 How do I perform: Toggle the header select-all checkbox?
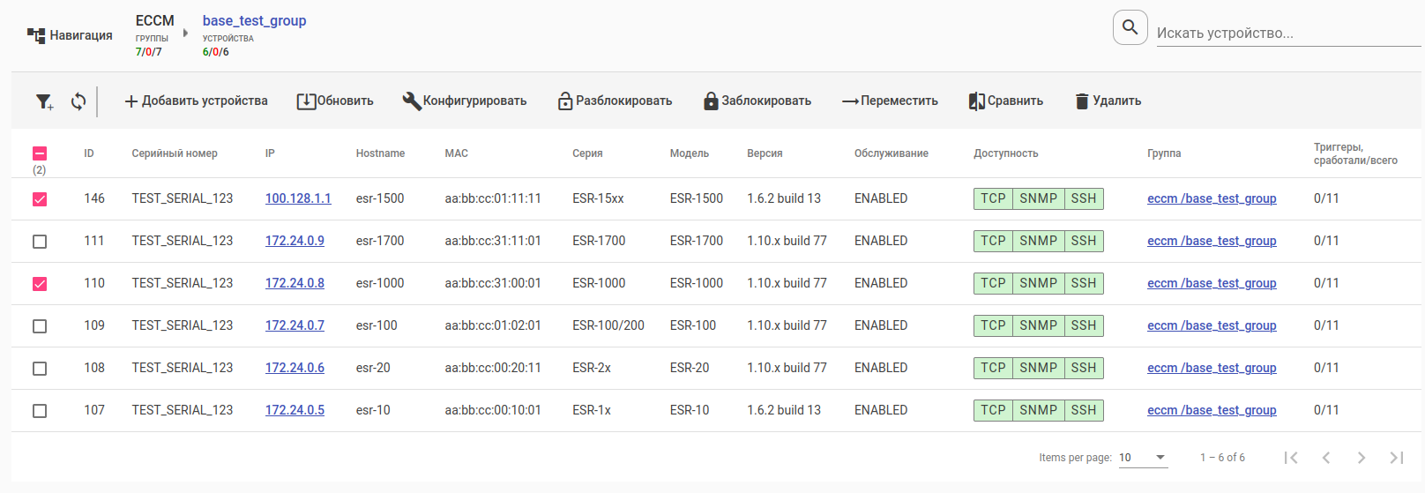tap(40, 153)
